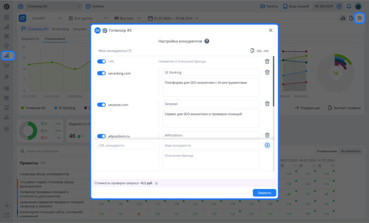This screenshot has width=369, height=223.
Task: Delete the allpositions.ru competitor
Action: pyautogui.click(x=267, y=135)
